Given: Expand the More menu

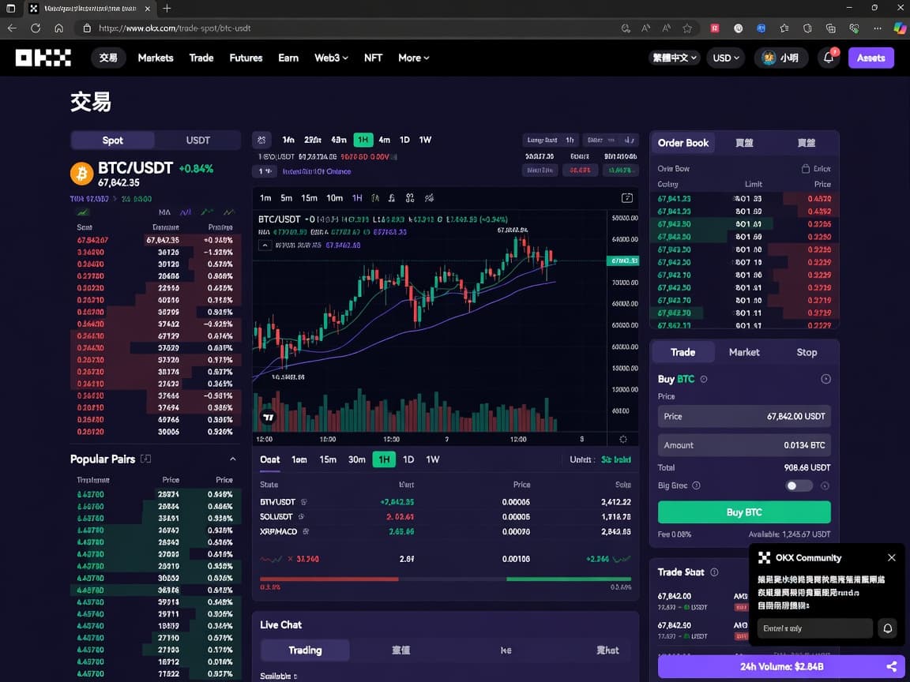Looking at the screenshot, I should point(414,58).
